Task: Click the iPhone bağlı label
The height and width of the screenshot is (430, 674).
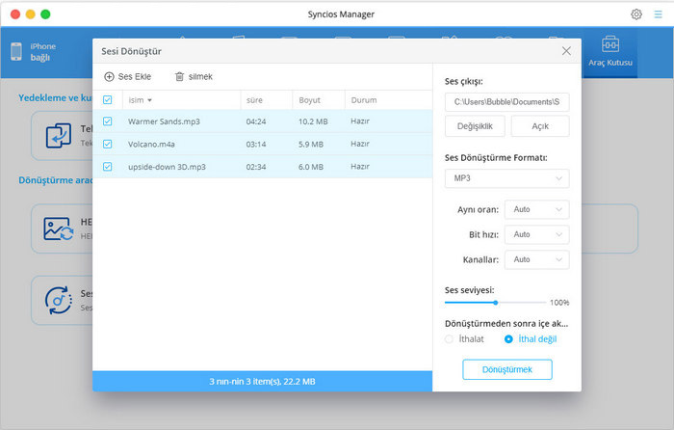Action: pyautogui.click(x=43, y=52)
